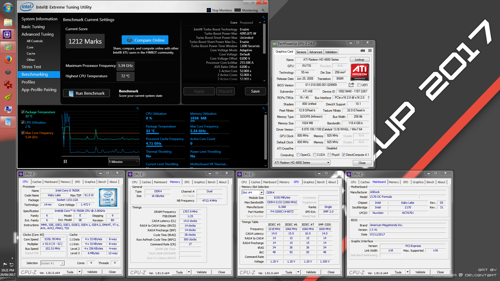Open Bench tab in Mainboard CPU-Z window

coord(430,182)
